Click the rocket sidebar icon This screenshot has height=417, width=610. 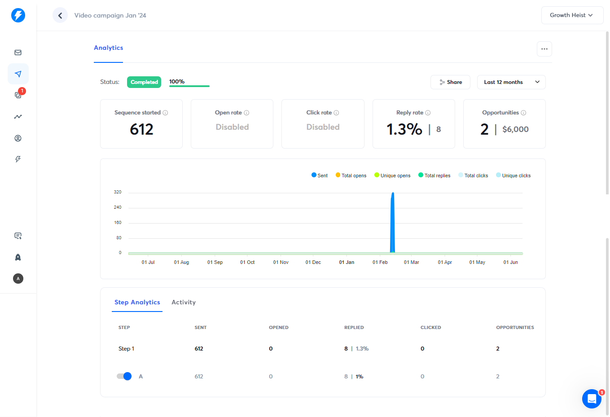18,257
